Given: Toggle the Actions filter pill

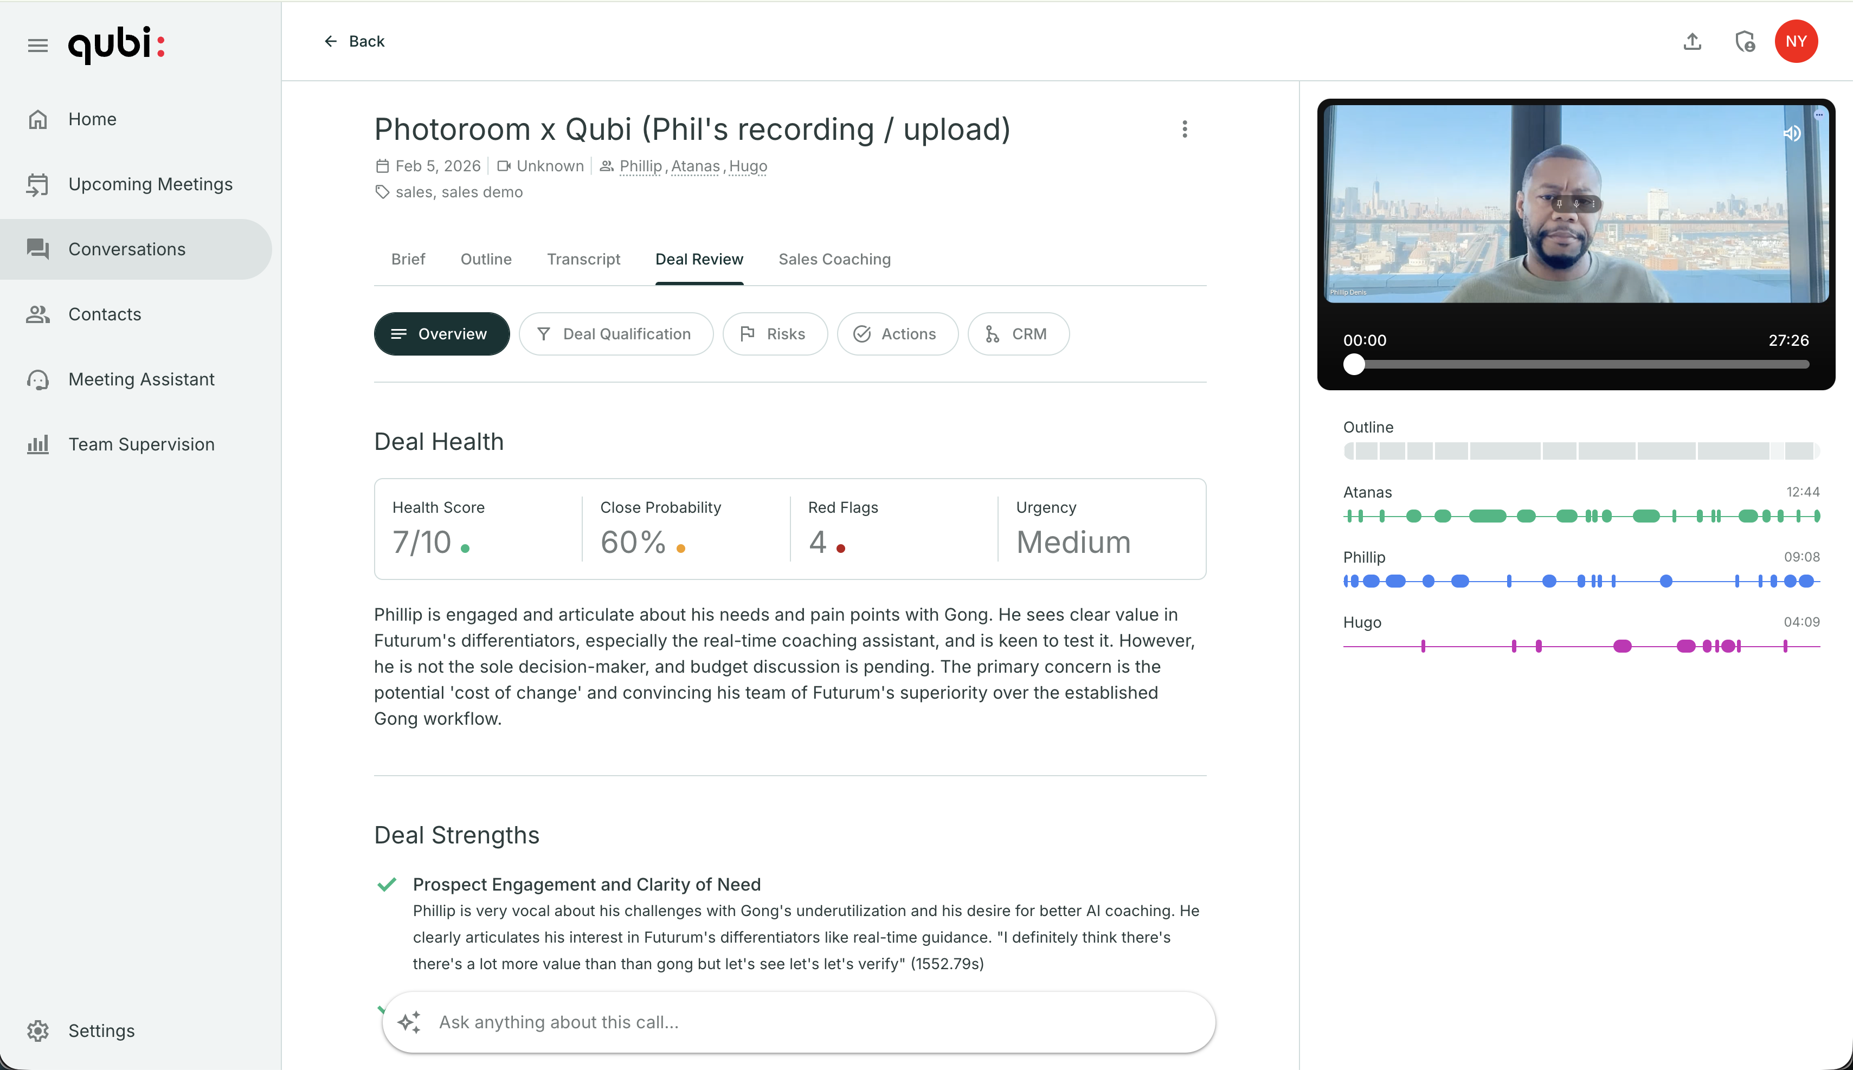Looking at the screenshot, I should [897, 334].
